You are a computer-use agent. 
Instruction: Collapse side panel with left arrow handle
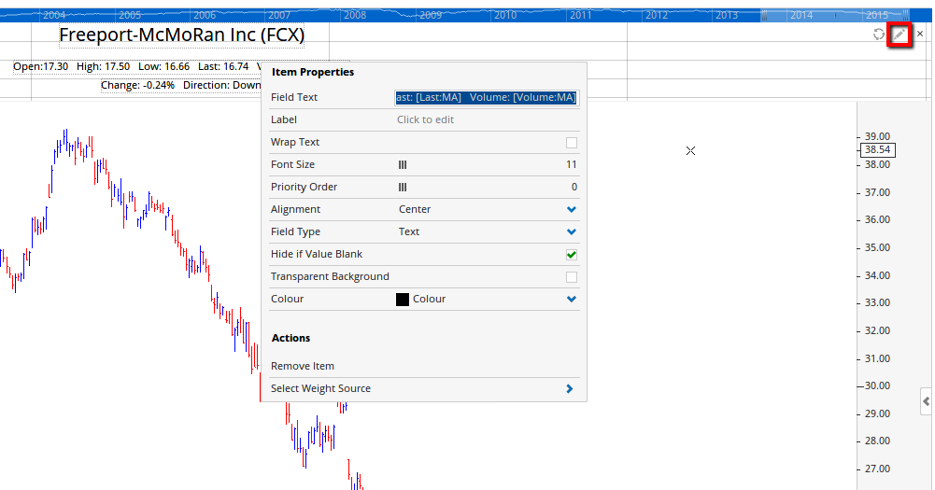pos(926,401)
